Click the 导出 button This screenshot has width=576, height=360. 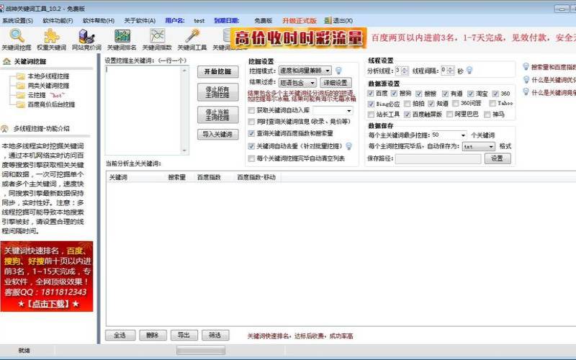click(184, 335)
